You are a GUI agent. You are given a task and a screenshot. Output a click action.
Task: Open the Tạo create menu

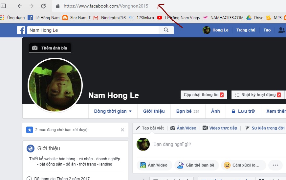[267, 30]
